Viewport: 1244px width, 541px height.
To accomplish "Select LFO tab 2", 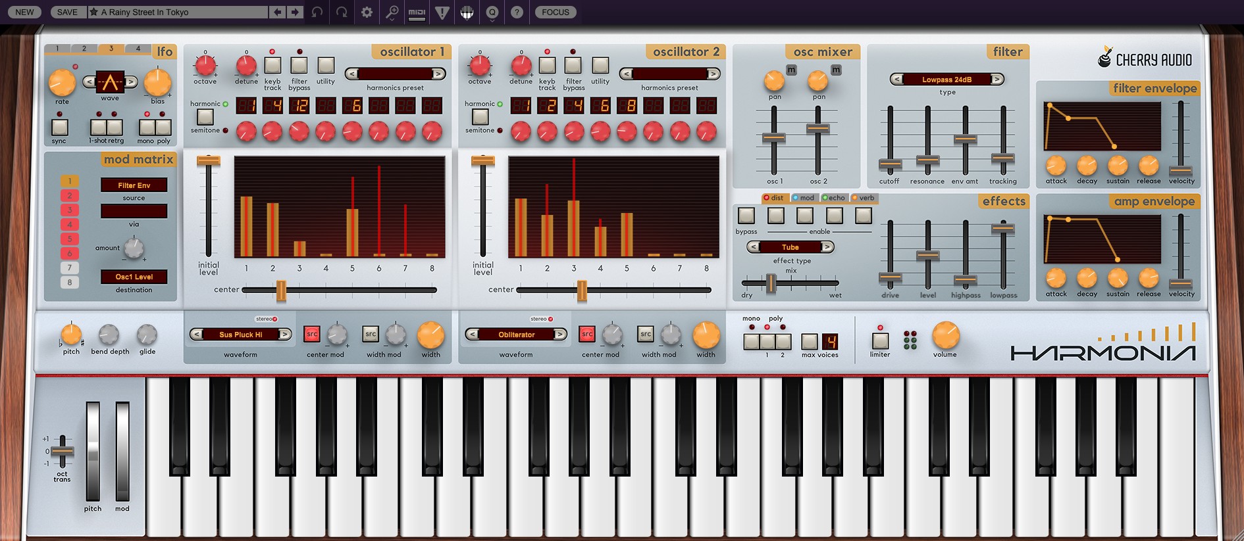I will (x=84, y=48).
